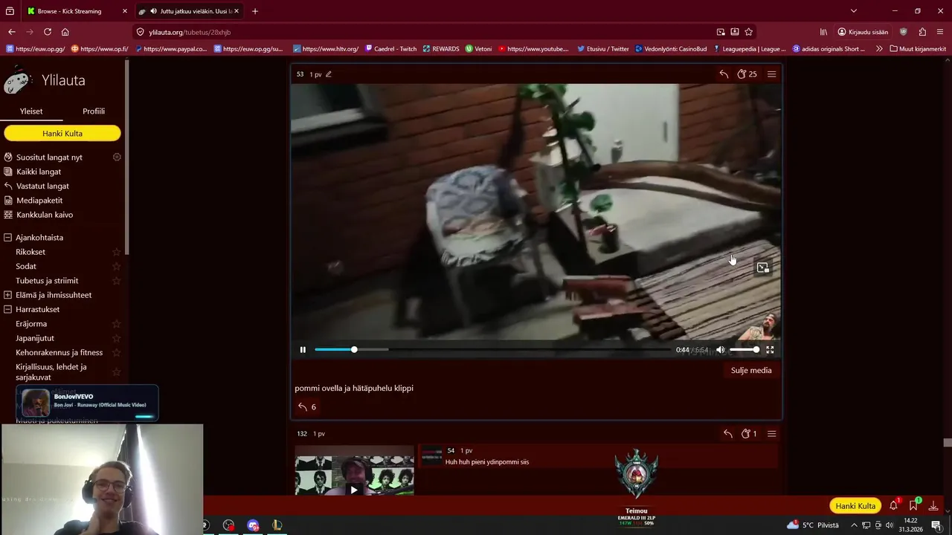Pause the video with the pause button

303,350
